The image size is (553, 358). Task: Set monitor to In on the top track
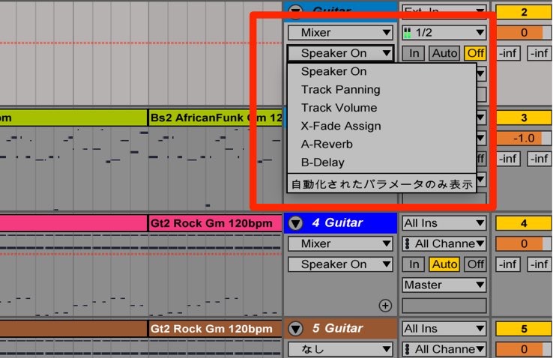(x=414, y=53)
